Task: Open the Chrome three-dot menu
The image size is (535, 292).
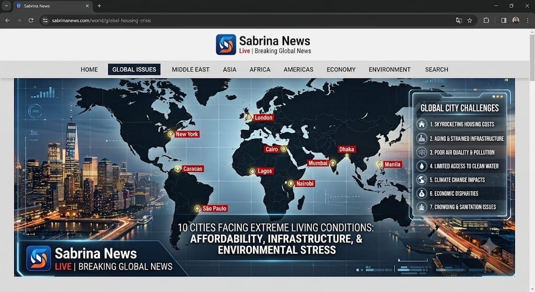Action: pos(528,20)
